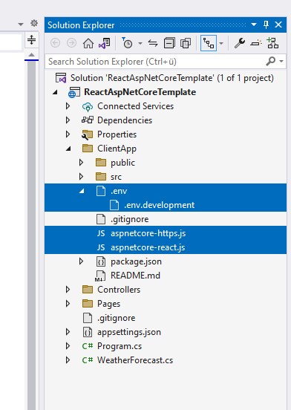Collapse the ReactAspNetCoreTemplate project node
The image size is (291, 410).
pos(55,92)
